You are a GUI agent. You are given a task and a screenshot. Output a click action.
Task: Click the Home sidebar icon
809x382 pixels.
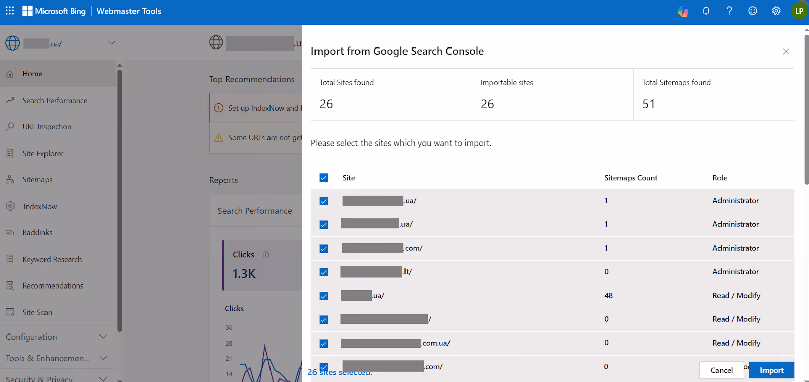(10, 74)
